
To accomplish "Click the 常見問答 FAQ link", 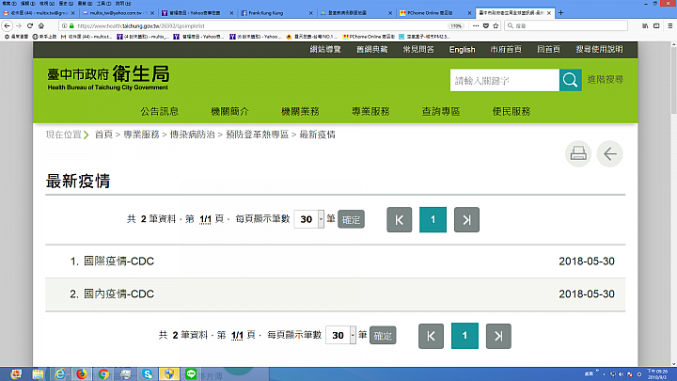I will 418,50.
